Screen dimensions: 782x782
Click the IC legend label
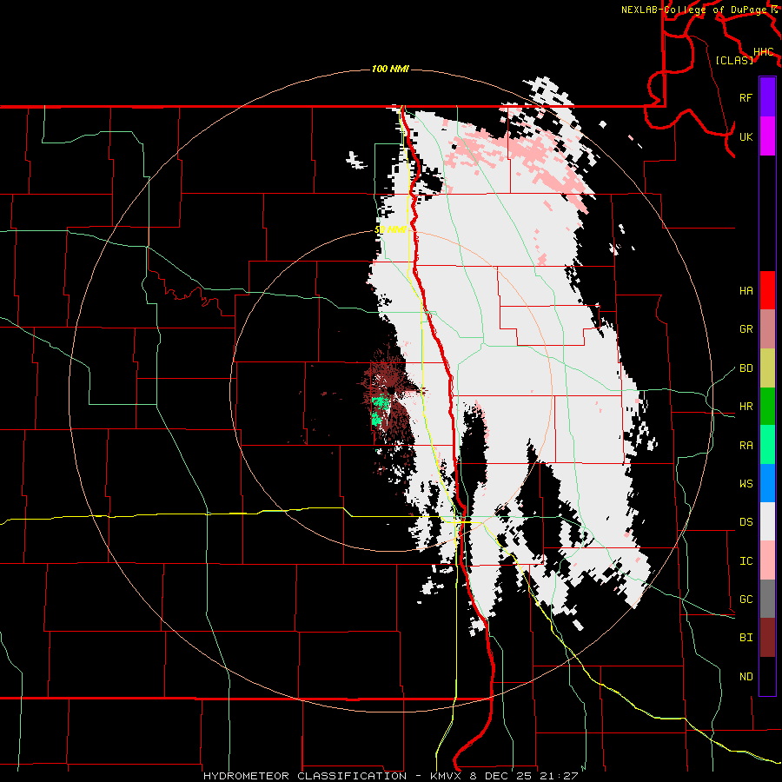(x=746, y=561)
